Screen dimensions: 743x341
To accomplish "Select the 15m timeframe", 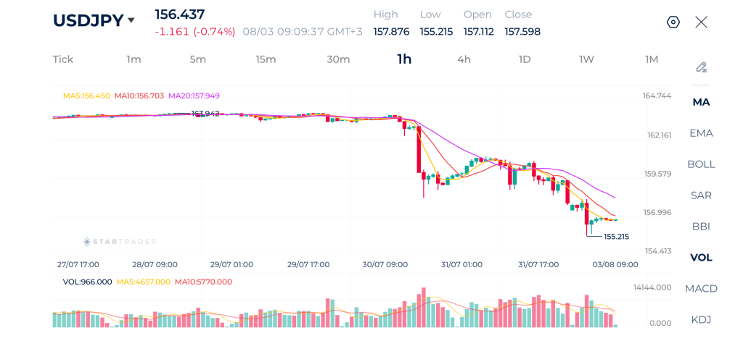I will (x=266, y=59).
